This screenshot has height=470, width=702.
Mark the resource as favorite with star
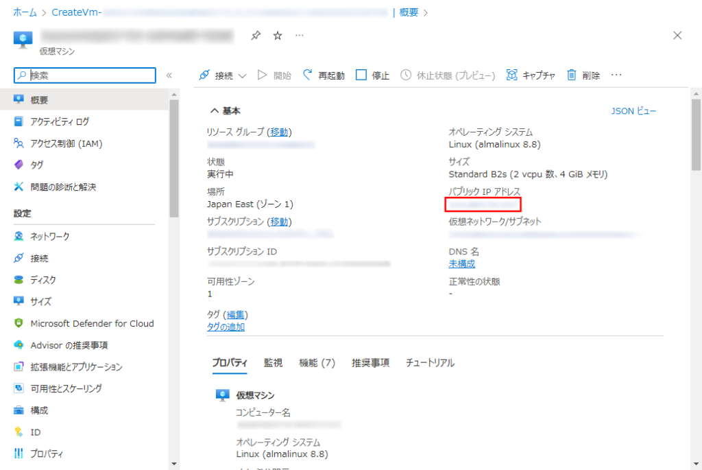click(278, 36)
